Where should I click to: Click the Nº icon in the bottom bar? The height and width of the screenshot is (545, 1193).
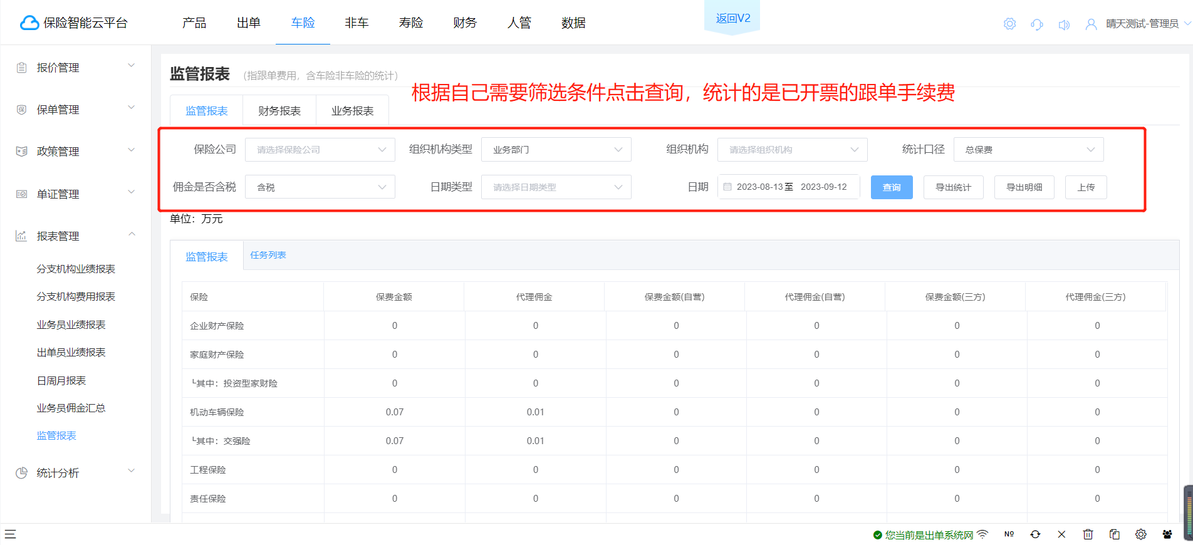click(x=1009, y=534)
